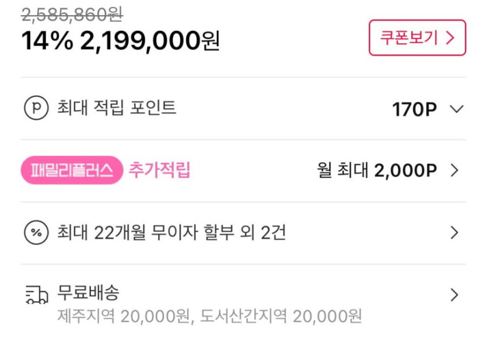This screenshot has height=342, width=487.
Task: Click the delivery truck icon
Action: coord(36,295)
